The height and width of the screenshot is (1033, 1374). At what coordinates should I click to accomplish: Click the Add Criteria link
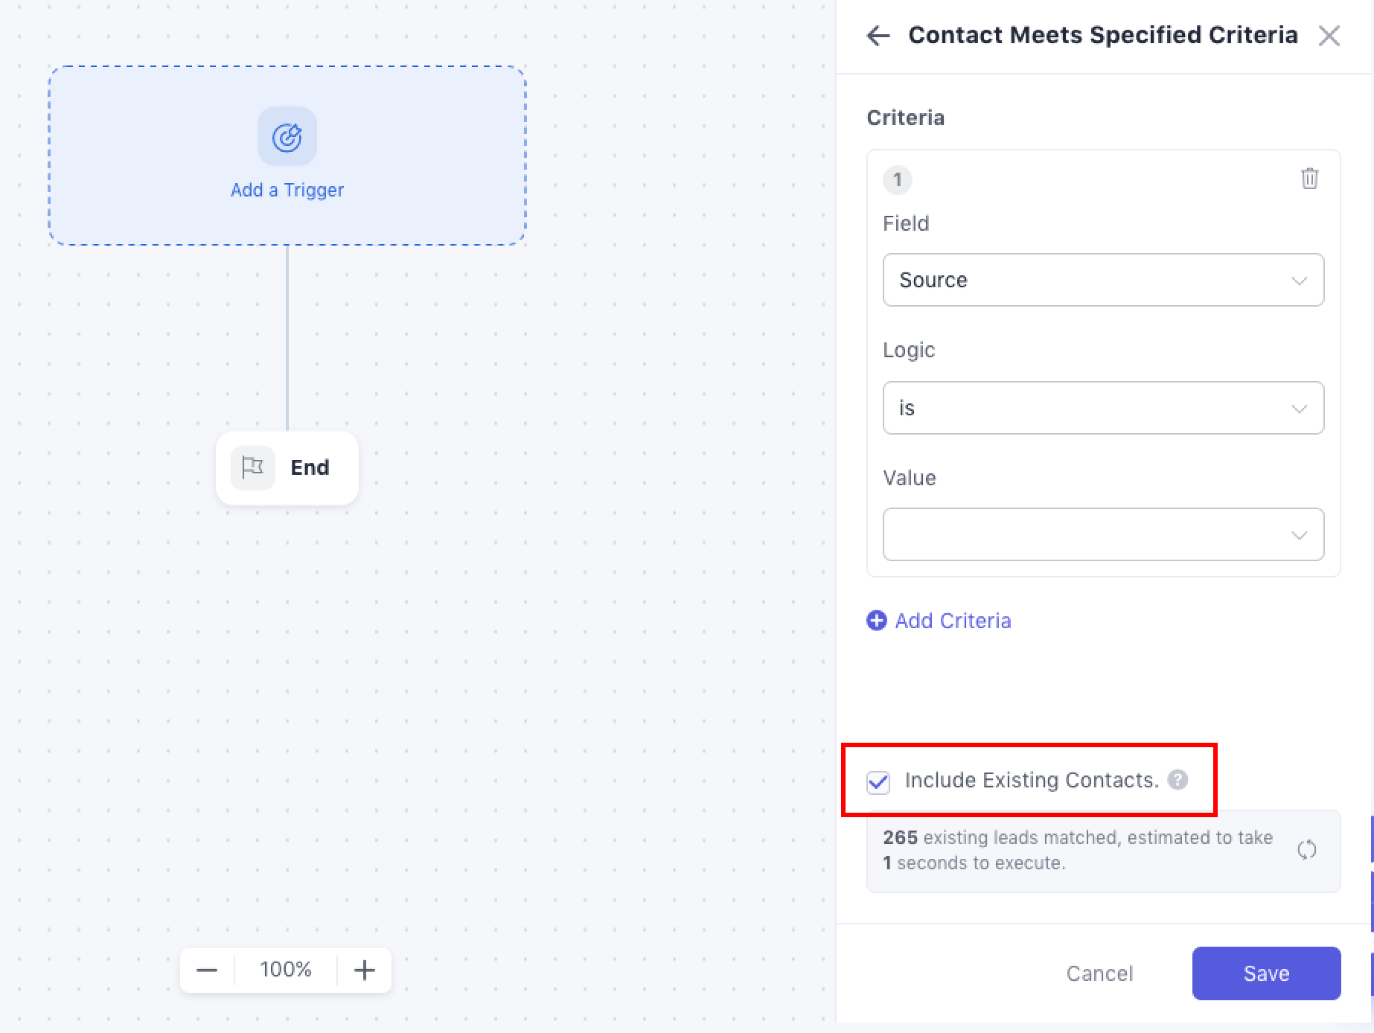[x=953, y=621]
